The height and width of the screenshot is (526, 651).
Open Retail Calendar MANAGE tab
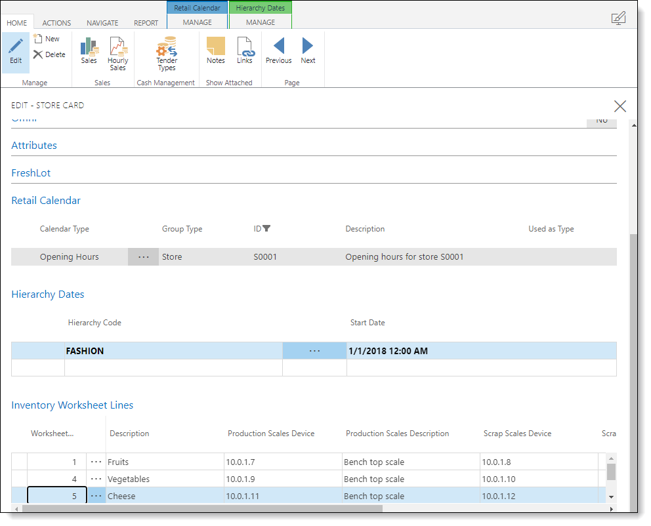coord(198,22)
